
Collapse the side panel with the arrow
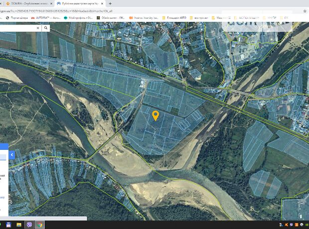click(x=12, y=155)
